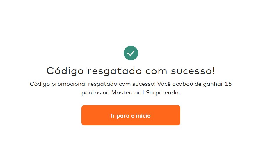Click the word "com" in the large heading

click(x=156, y=72)
